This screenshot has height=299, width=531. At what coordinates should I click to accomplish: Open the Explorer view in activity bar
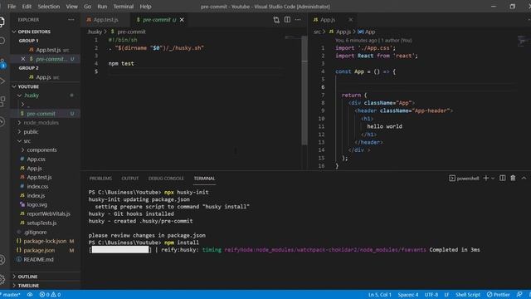click(2, 22)
